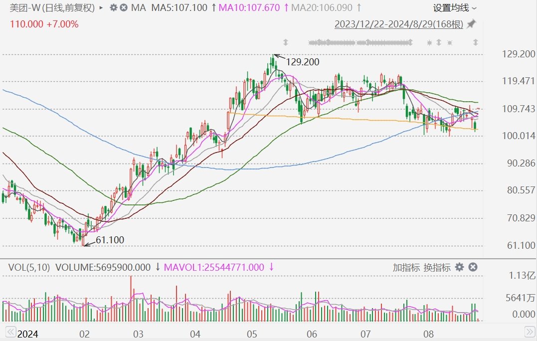Screen dimensions: 537x341
Task: Click the 05 month label on the timeline
Action: tap(251, 334)
